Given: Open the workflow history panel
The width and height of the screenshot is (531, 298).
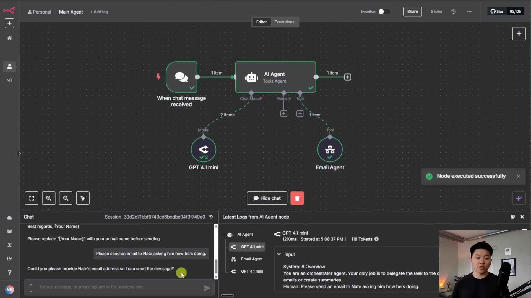Looking at the screenshot, I should point(453,12).
